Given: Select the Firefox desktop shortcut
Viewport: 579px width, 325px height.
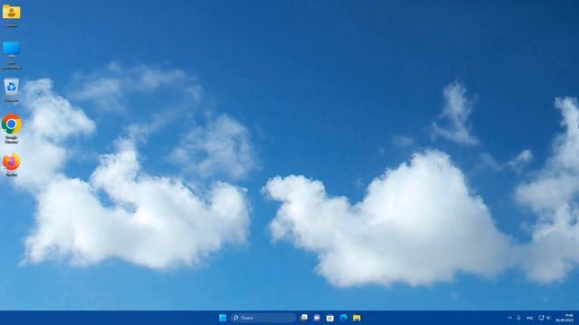Looking at the screenshot, I should coord(12,164).
